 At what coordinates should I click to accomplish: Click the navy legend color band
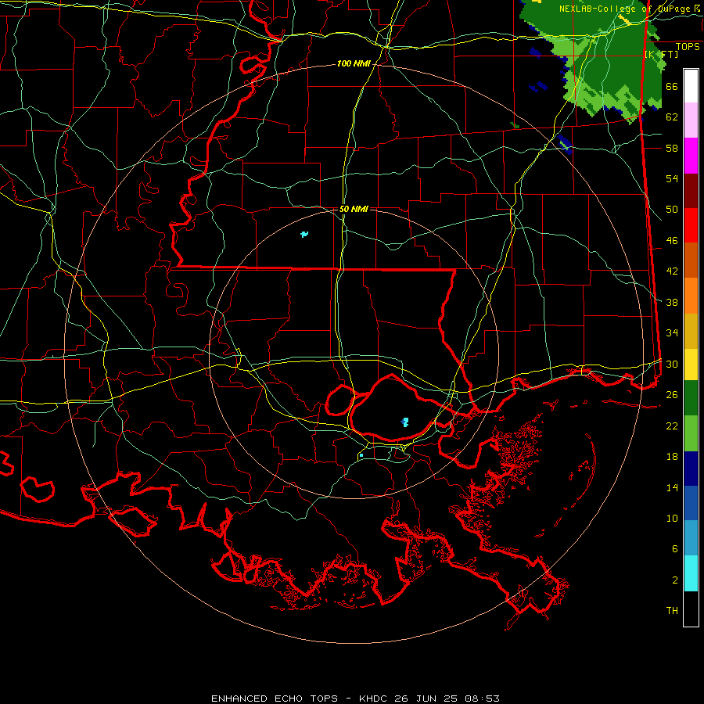pos(691,469)
